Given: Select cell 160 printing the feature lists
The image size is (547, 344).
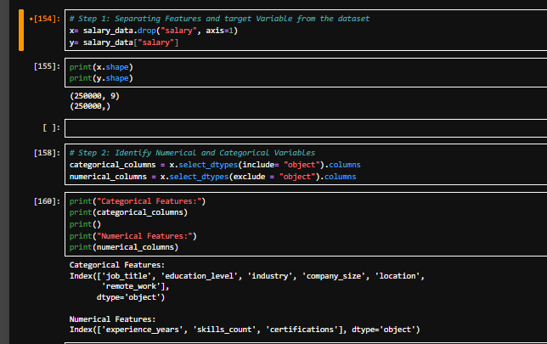Looking at the screenshot, I should 306,224.
